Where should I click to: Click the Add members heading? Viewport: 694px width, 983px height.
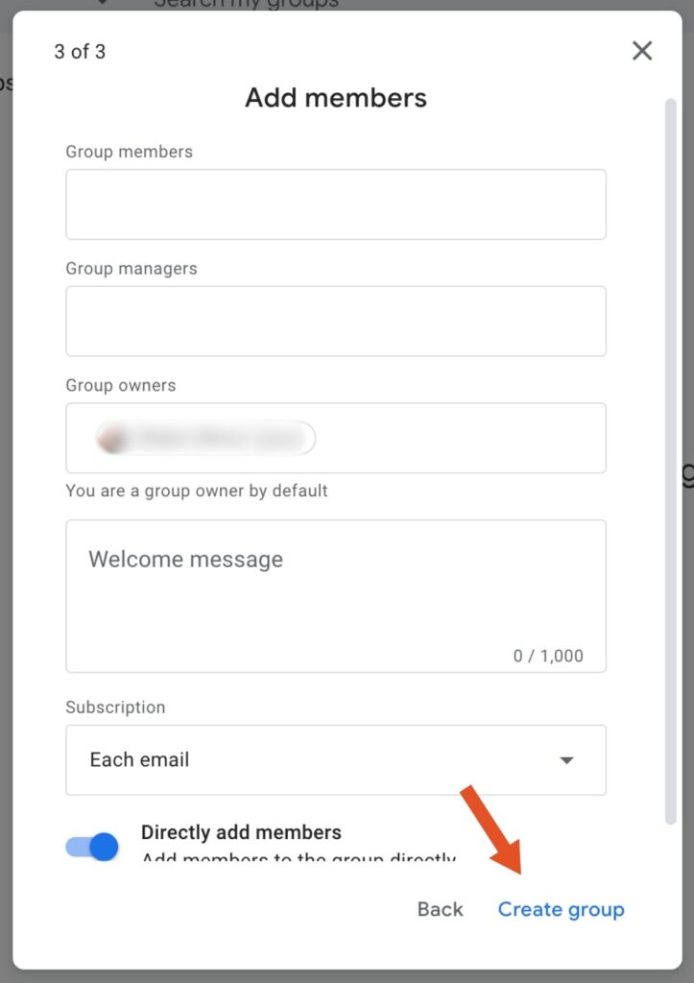click(x=336, y=98)
